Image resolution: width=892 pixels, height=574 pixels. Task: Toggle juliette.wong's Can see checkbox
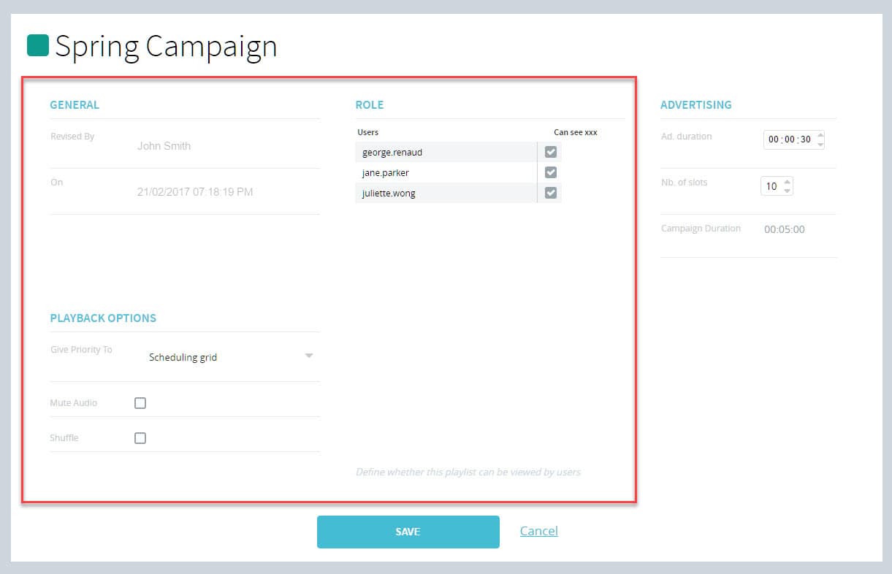pyautogui.click(x=551, y=193)
